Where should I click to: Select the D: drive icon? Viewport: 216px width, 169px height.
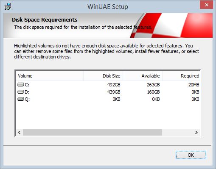click(x=21, y=92)
